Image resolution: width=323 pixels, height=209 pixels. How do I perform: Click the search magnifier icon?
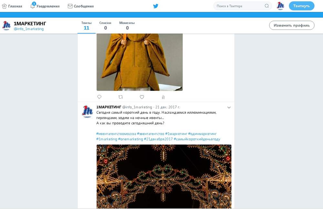pyautogui.click(x=266, y=6)
